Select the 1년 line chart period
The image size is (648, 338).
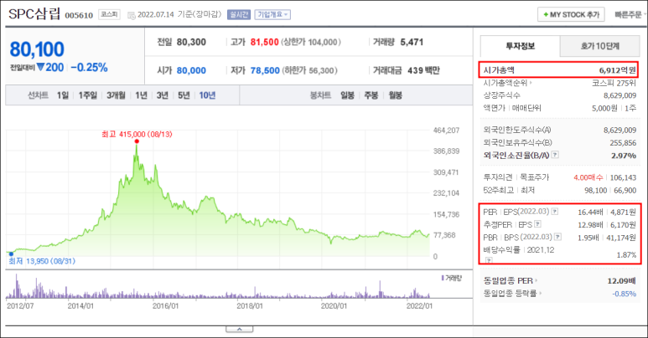pyautogui.click(x=141, y=95)
